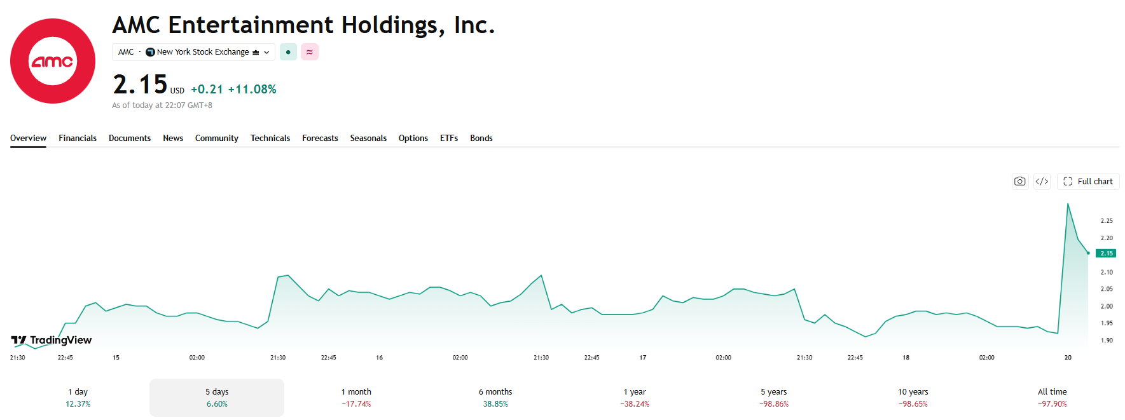Expand the AMC exchange selector dropdown
1125x420 pixels.
click(193, 52)
